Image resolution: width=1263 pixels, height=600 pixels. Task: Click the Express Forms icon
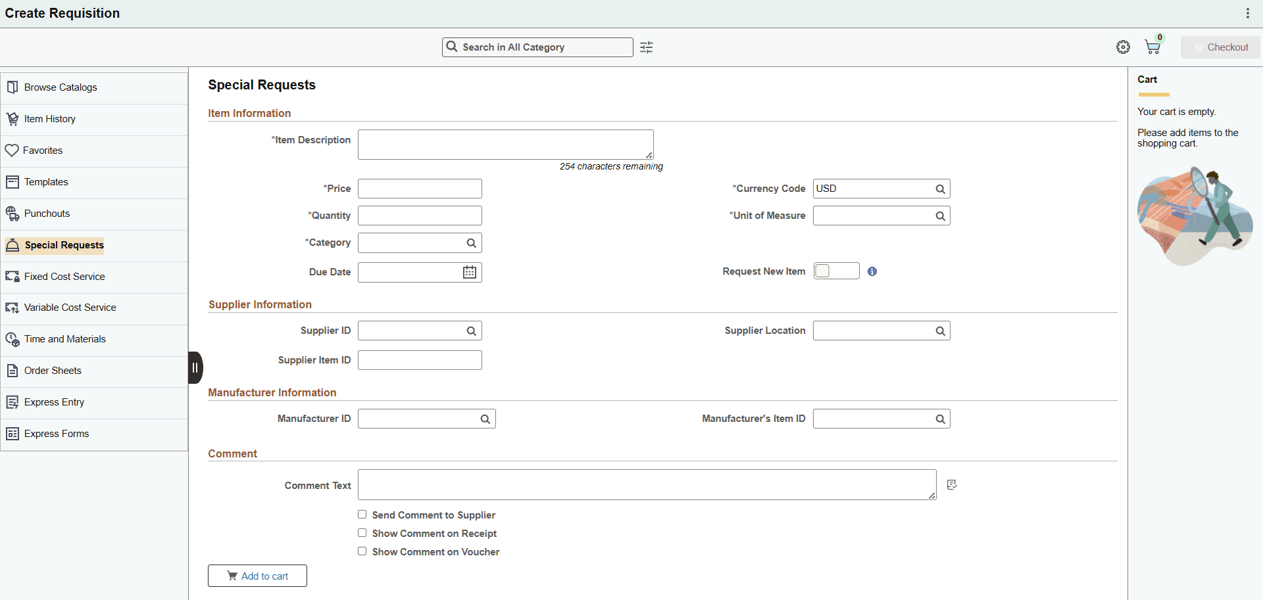coord(12,434)
